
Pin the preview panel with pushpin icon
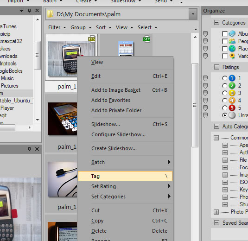pyautogui.click(x=29, y=149)
